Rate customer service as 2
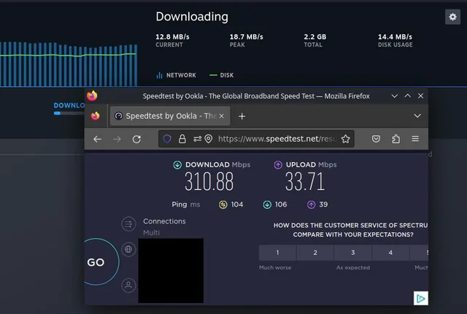 (315, 253)
